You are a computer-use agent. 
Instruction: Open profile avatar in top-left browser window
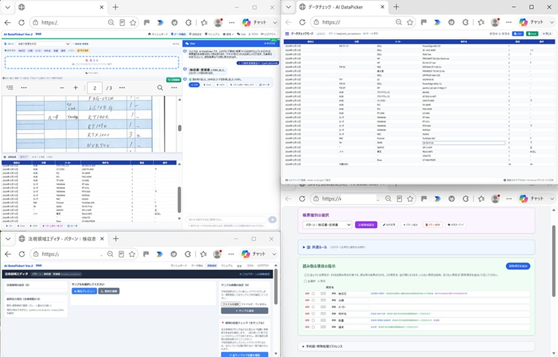point(218,22)
